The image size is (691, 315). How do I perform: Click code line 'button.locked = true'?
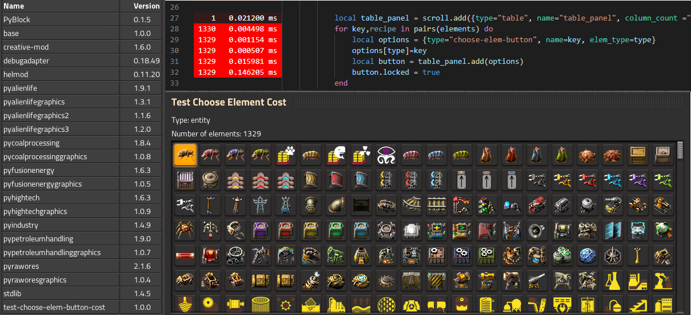click(x=396, y=72)
